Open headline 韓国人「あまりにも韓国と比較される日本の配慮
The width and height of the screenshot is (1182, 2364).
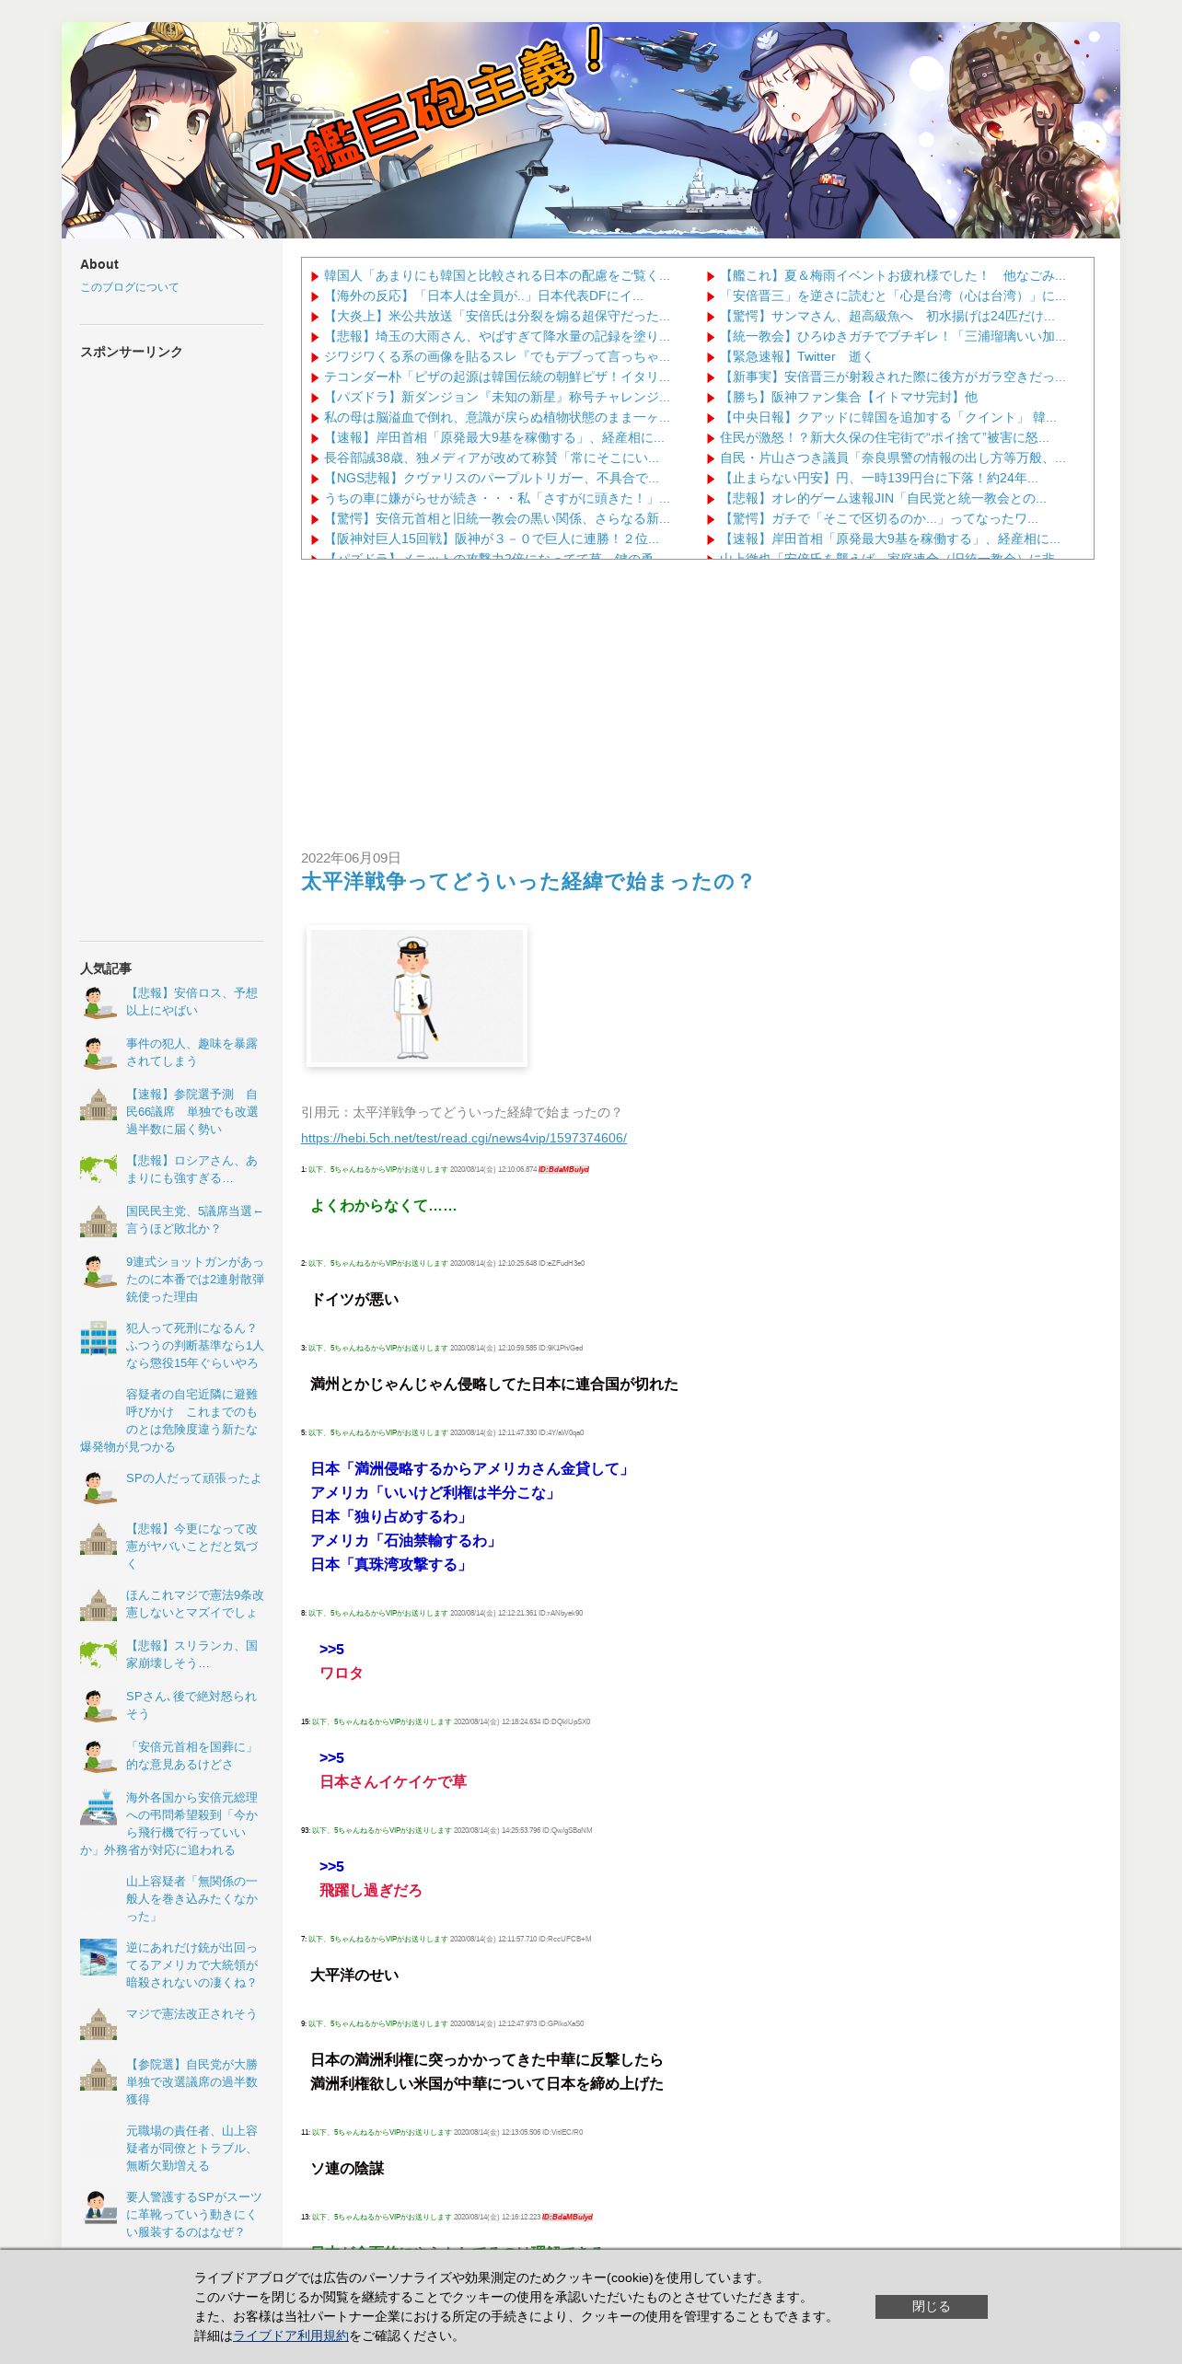496,276
